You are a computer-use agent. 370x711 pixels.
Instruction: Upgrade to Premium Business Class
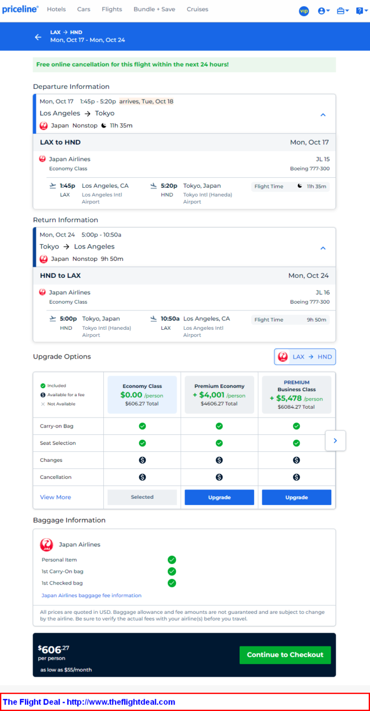[x=297, y=497]
